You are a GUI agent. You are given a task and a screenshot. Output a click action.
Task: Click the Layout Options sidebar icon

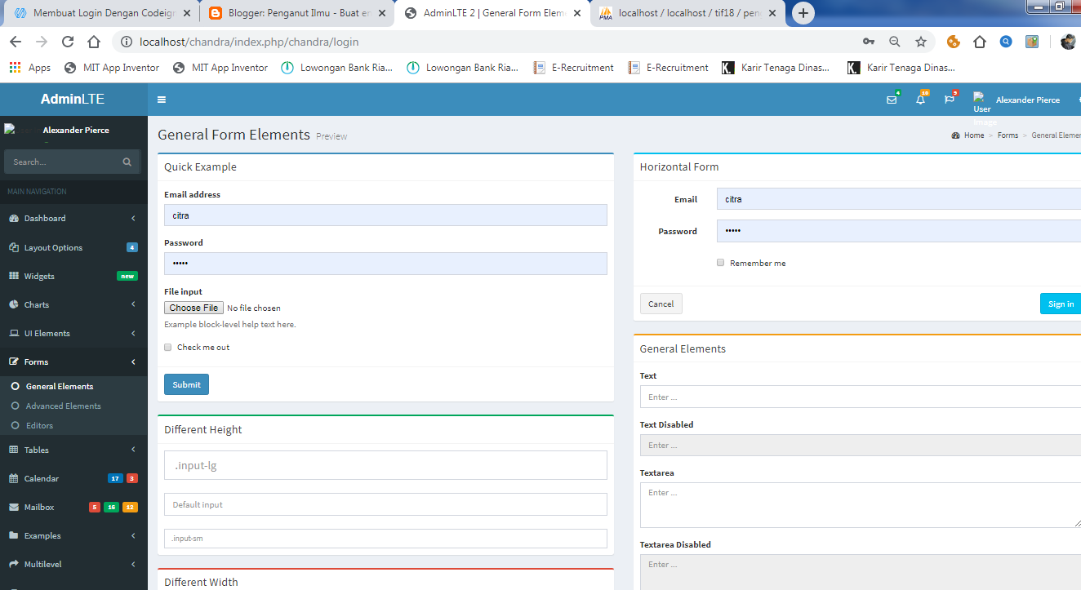coord(14,247)
